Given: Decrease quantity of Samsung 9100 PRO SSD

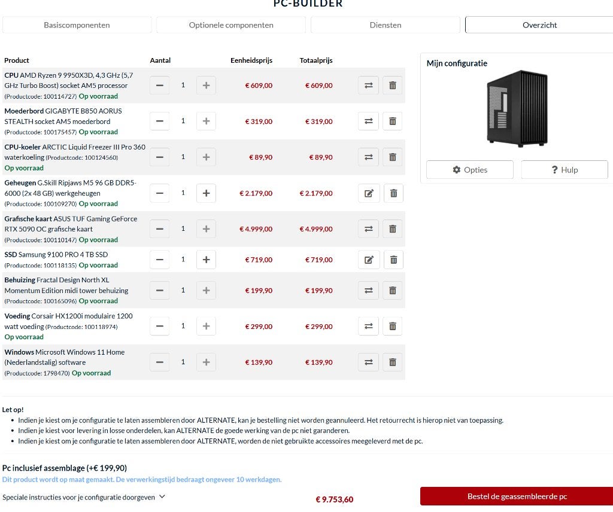Looking at the screenshot, I should 159,260.
